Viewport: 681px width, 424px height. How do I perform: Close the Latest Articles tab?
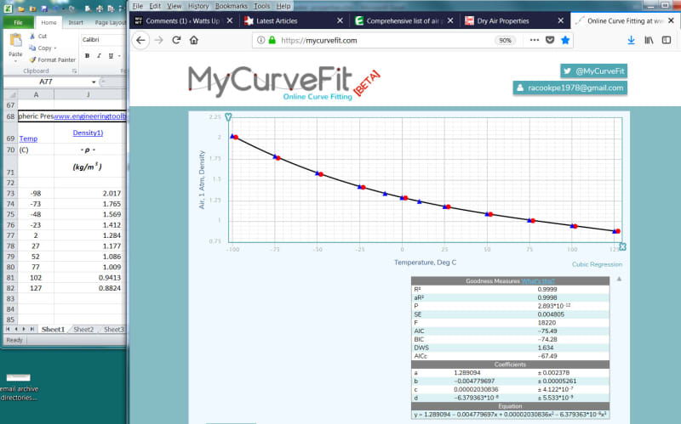340,20
